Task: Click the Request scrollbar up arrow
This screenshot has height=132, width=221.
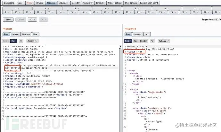Action: coord(120,46)
